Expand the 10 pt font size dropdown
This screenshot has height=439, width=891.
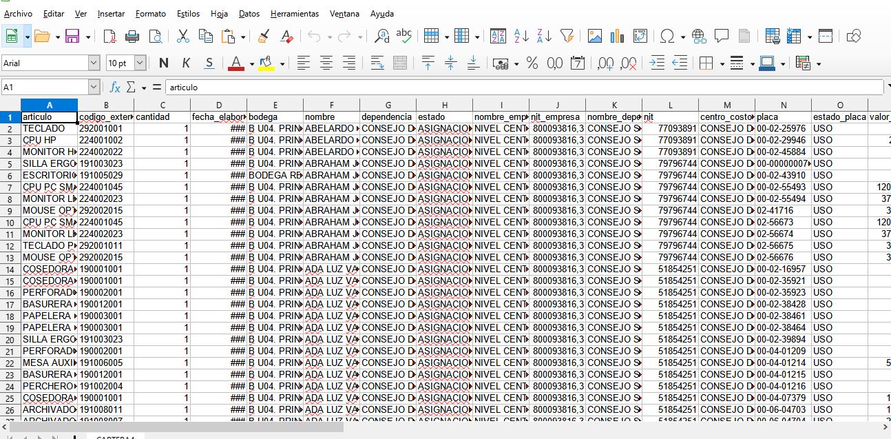click(x=140, y=63)
